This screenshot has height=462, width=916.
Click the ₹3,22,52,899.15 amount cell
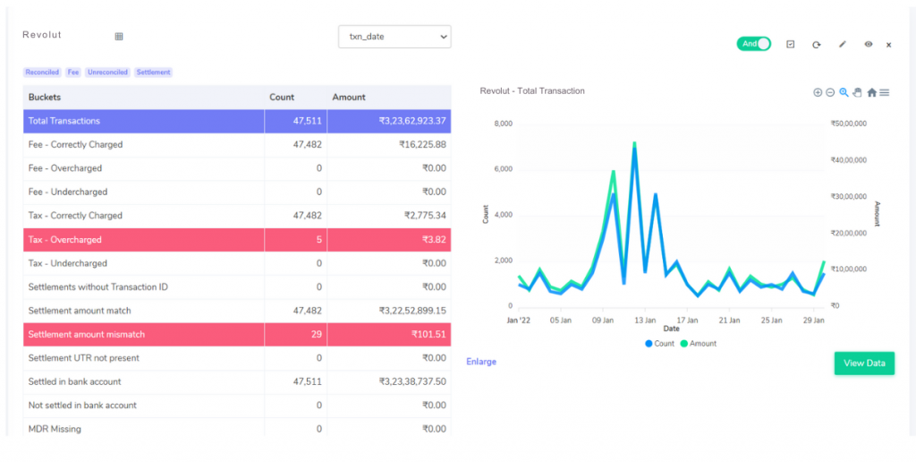[389, 311]
